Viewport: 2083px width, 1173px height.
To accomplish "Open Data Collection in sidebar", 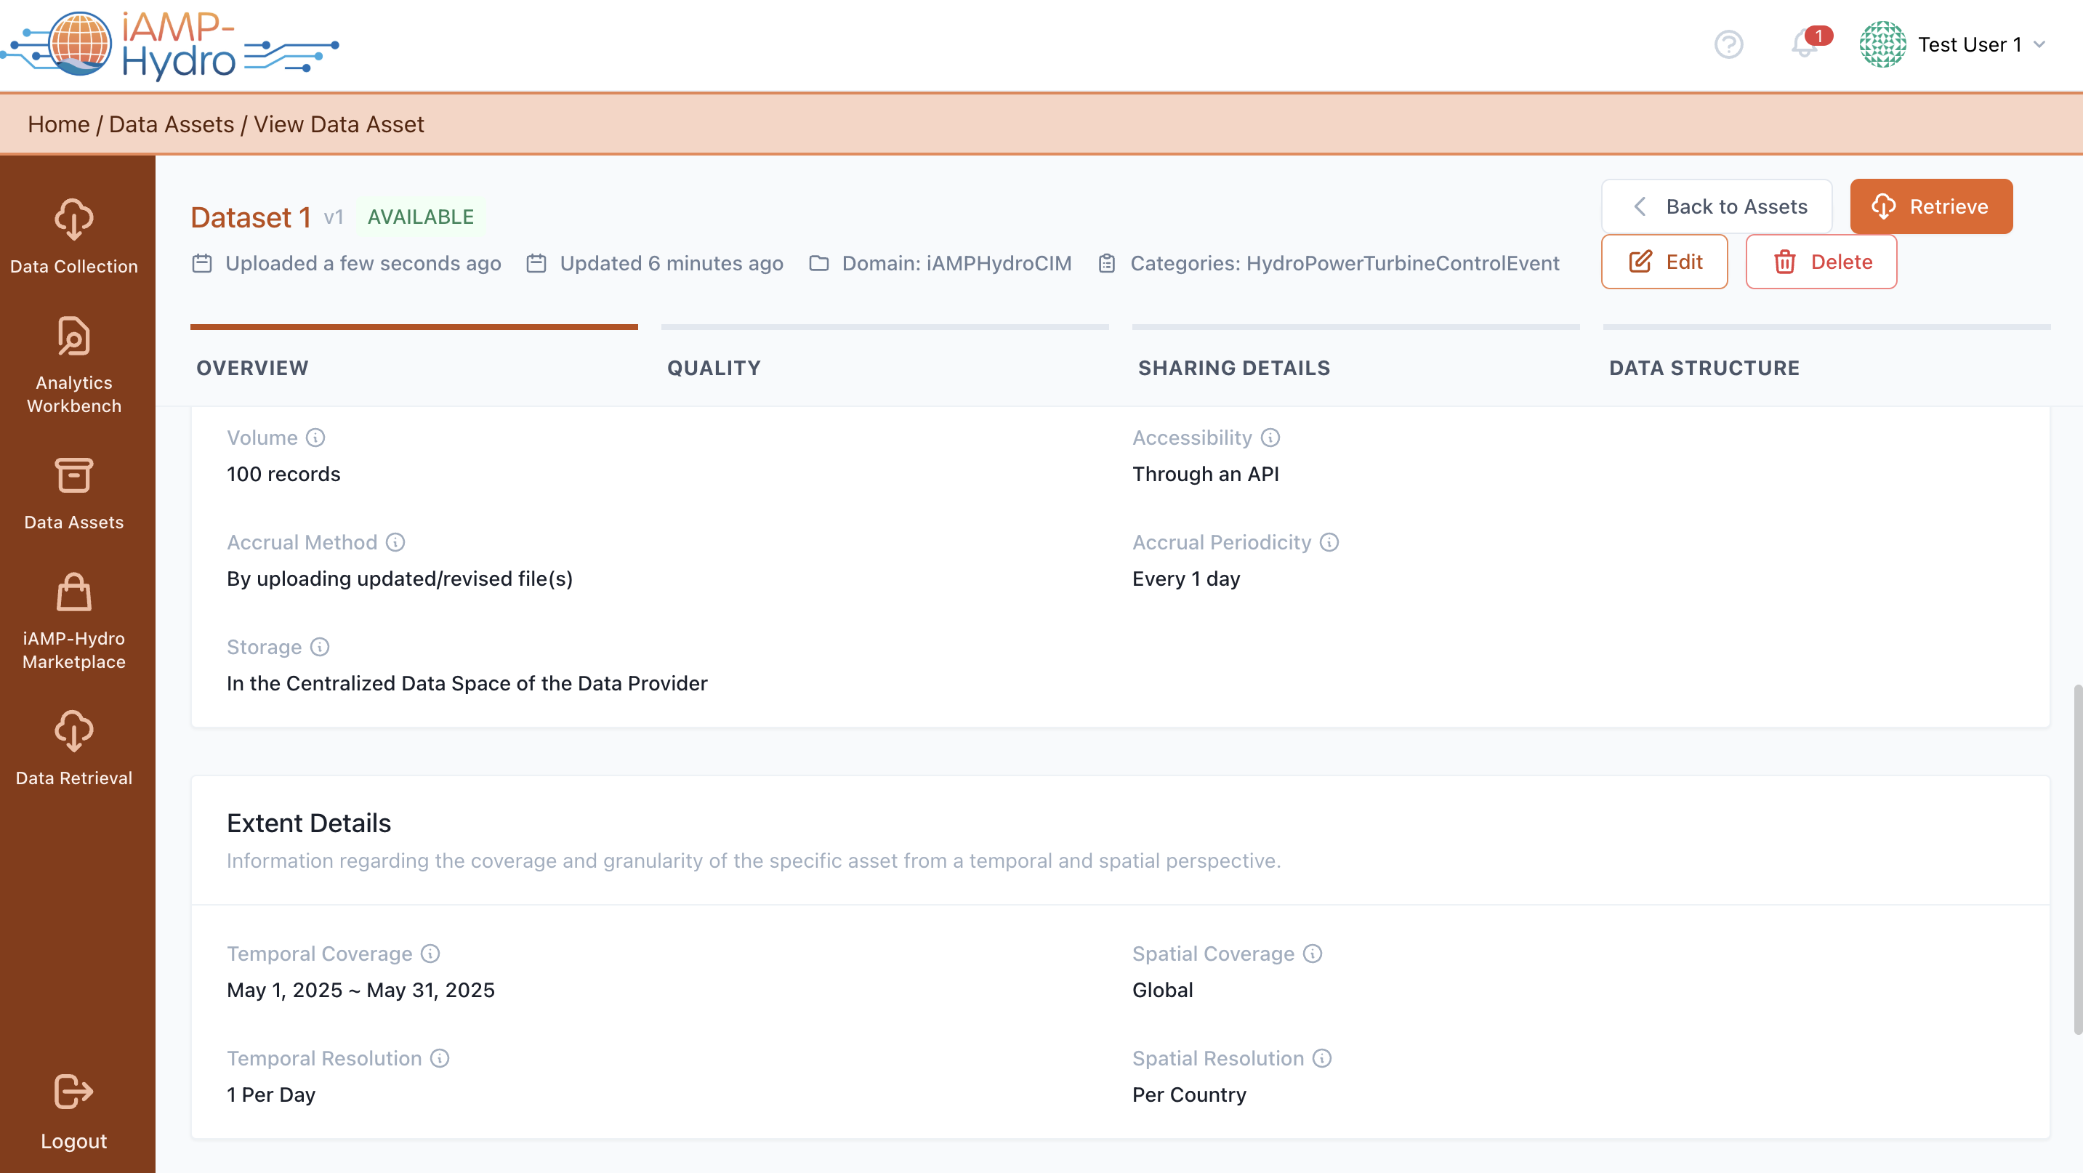I will tap(73, 235).
